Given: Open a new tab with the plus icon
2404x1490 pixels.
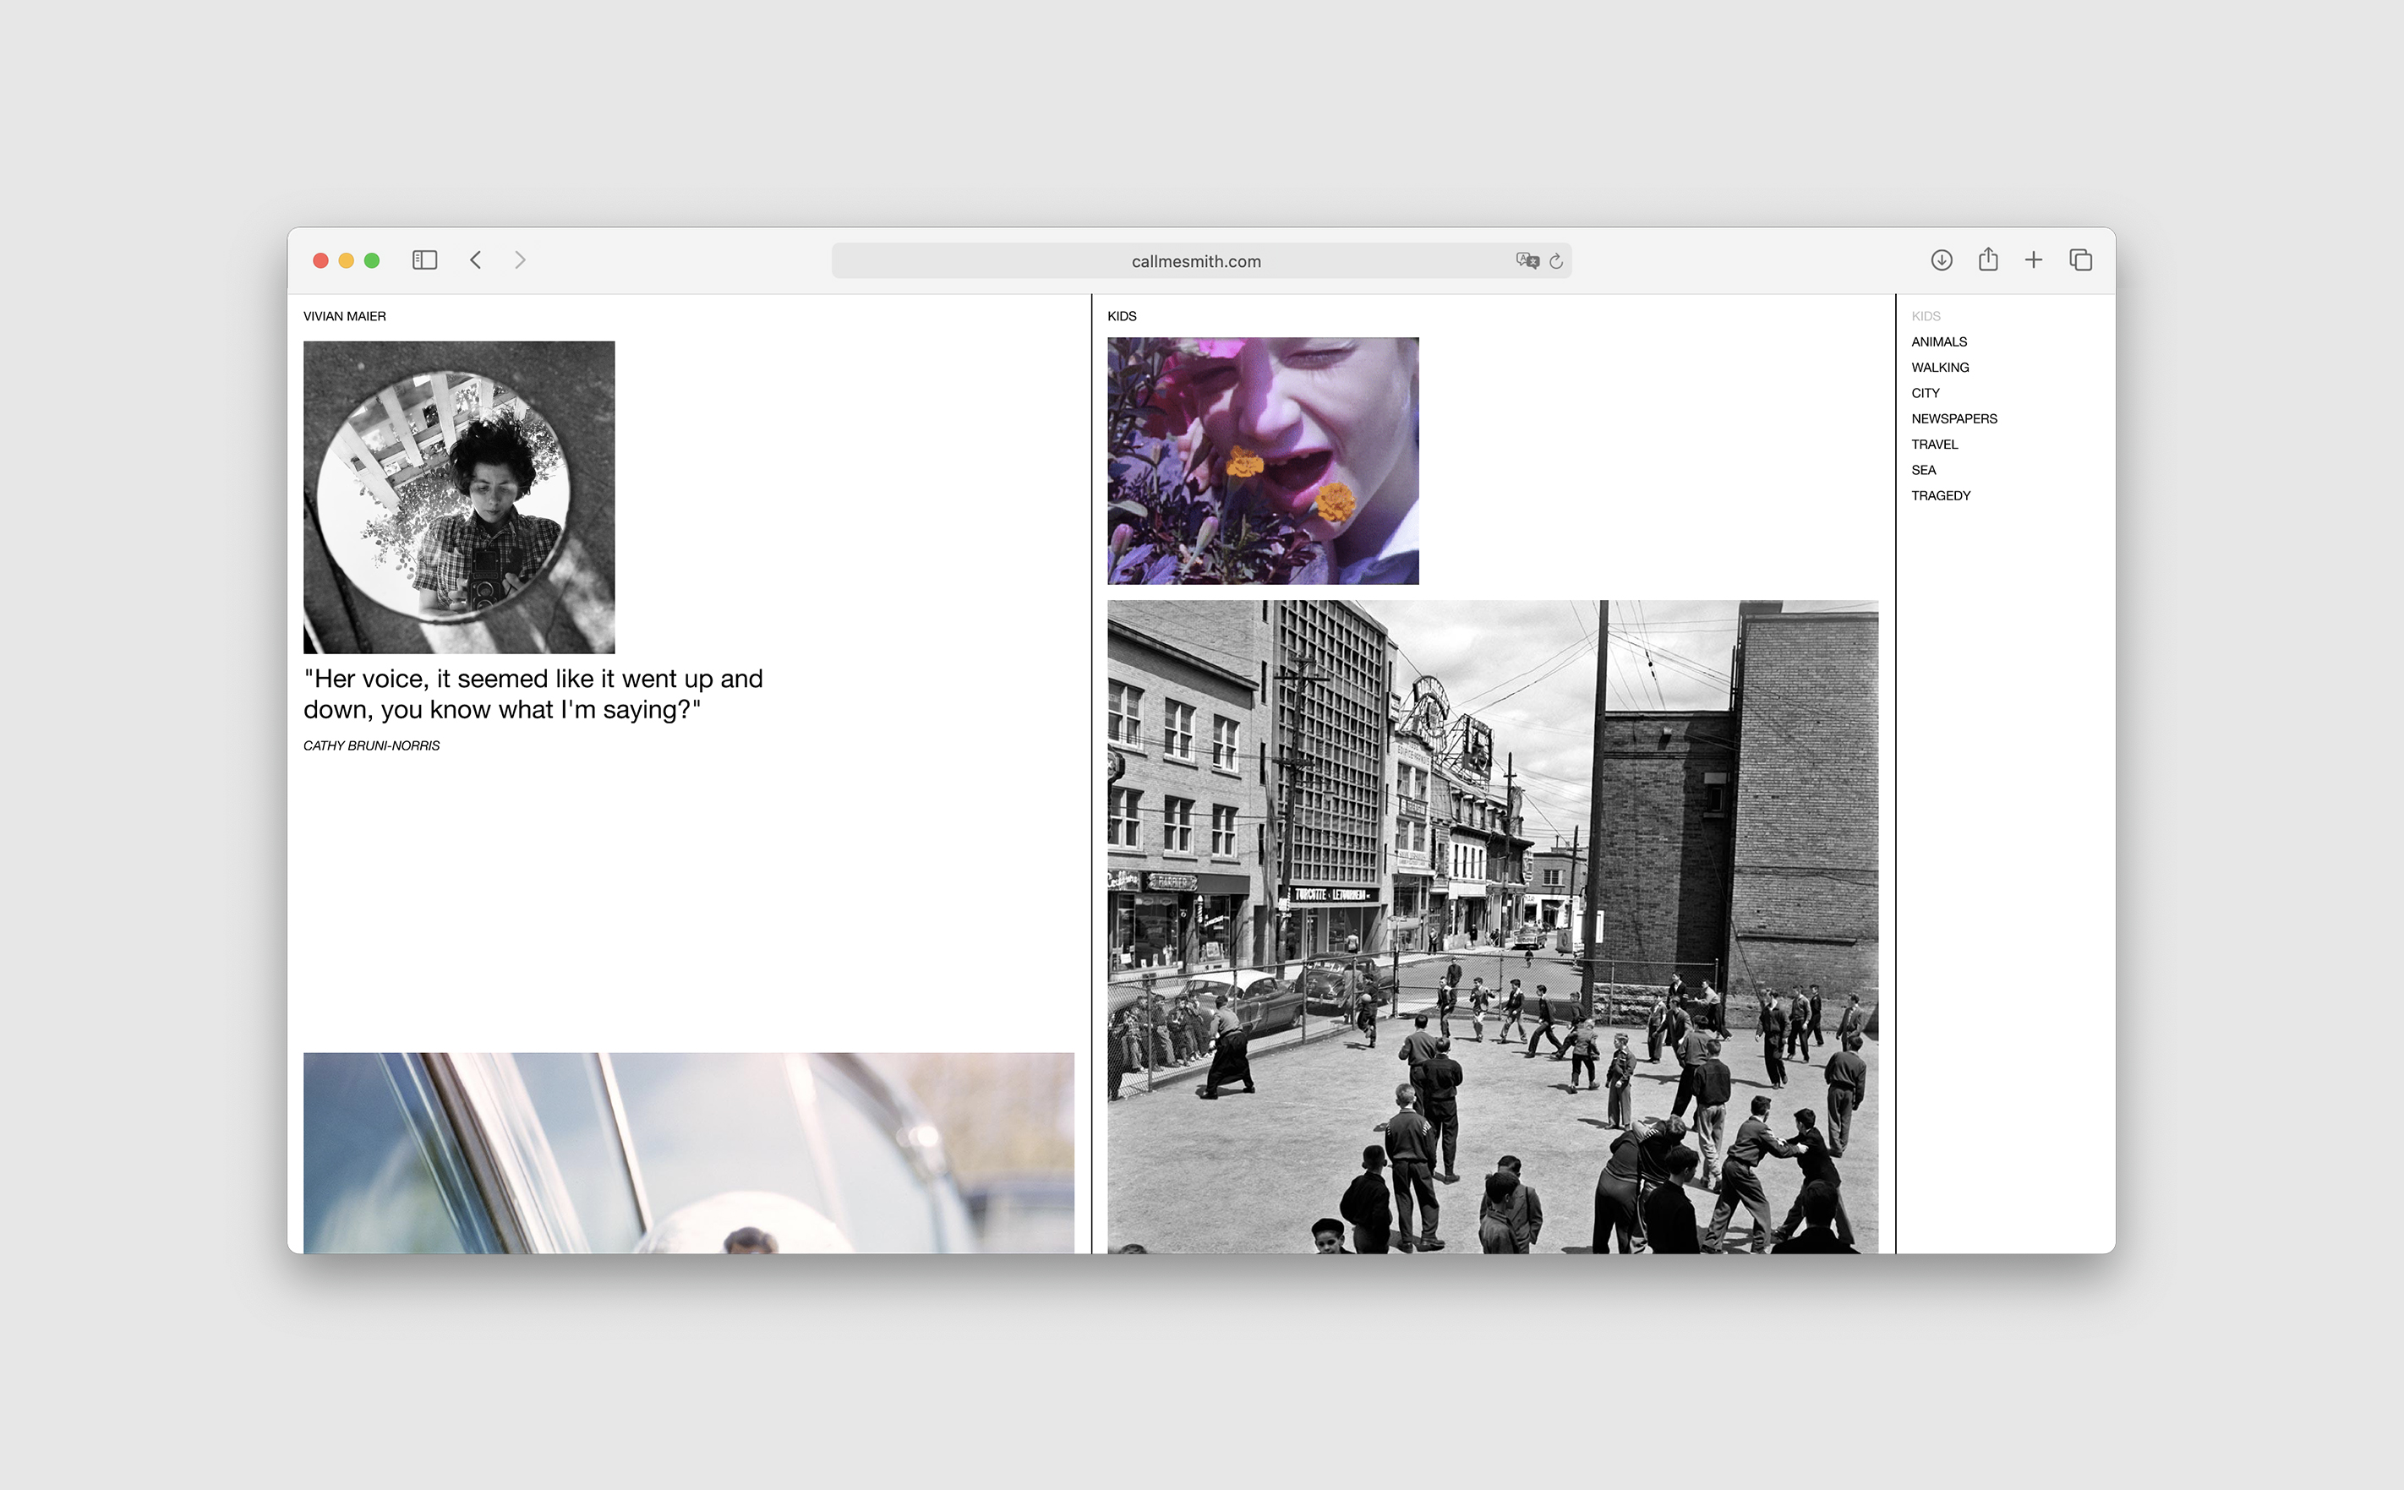Looking at the screenshot, I should (x=2034, y=260).
